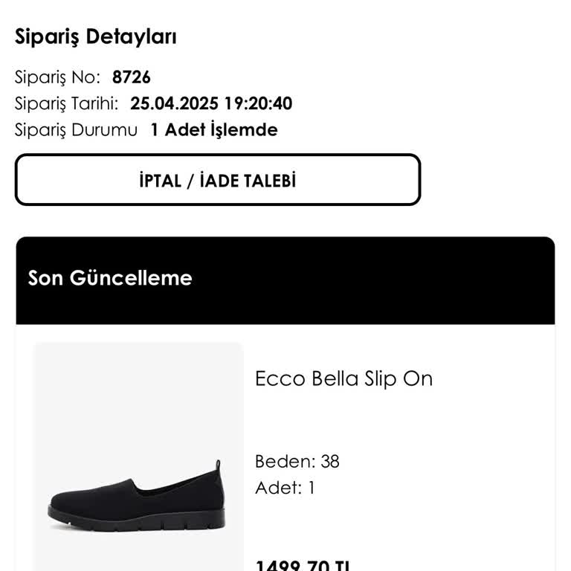Click the Adet label in product card
The width and height of the screenshot is (571, 571).
pyautogui.click(x=278, y=488)
